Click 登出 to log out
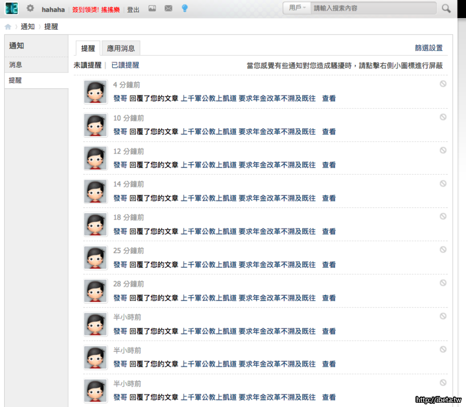This screenshot has height=407, width=466. pos(133,10)
